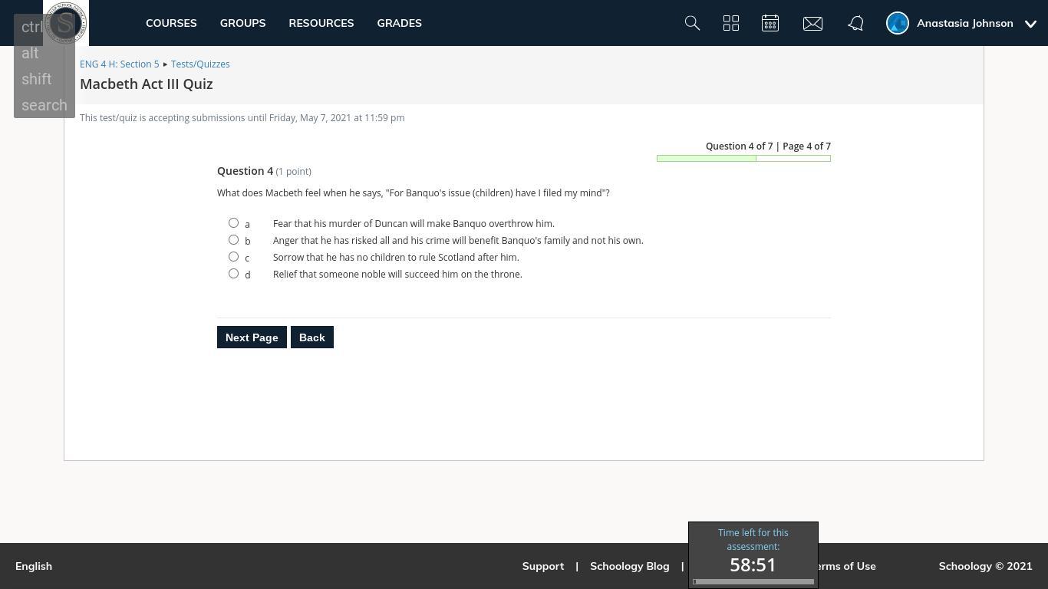
Task: Select answer b about anger and Banquo's family
Action: pos(233,240)
